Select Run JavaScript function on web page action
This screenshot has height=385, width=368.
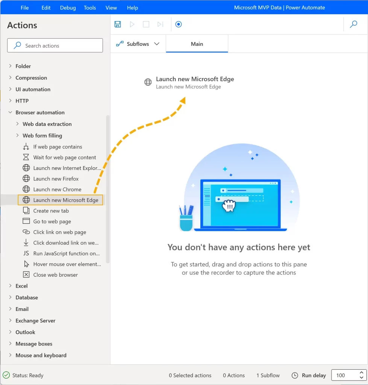point(66,253)
